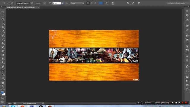Open the anti-aliasing method dropdown
190x107 pixels.
click(77, 3)
